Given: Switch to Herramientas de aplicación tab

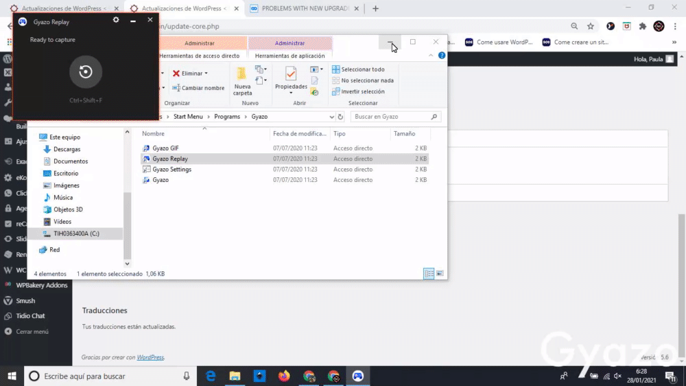Looking at the screenshot, I should point(289,56).
